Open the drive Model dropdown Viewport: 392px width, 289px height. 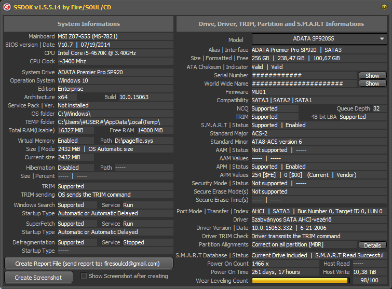(x=319, y=39)
